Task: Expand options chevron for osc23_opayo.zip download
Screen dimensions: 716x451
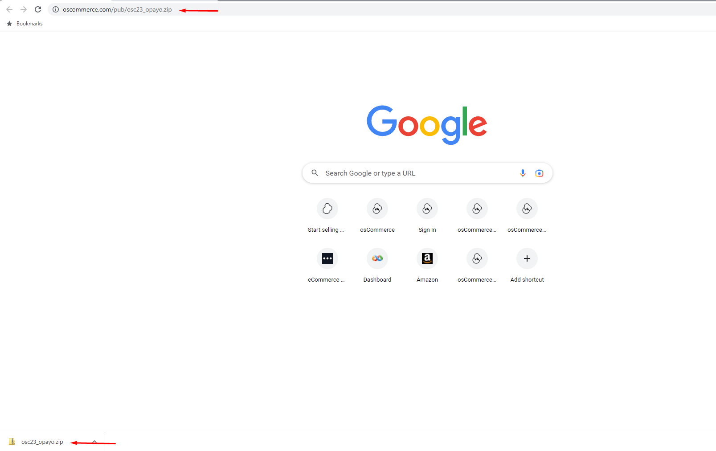Action: [94, 442]
